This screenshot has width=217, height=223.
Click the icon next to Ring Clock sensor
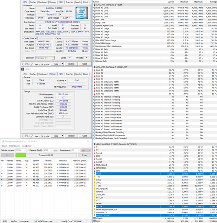[95, 23]
